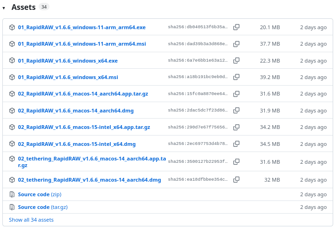
Task: Click the 39.2 MB file size
Action: (x=270, y=77)
